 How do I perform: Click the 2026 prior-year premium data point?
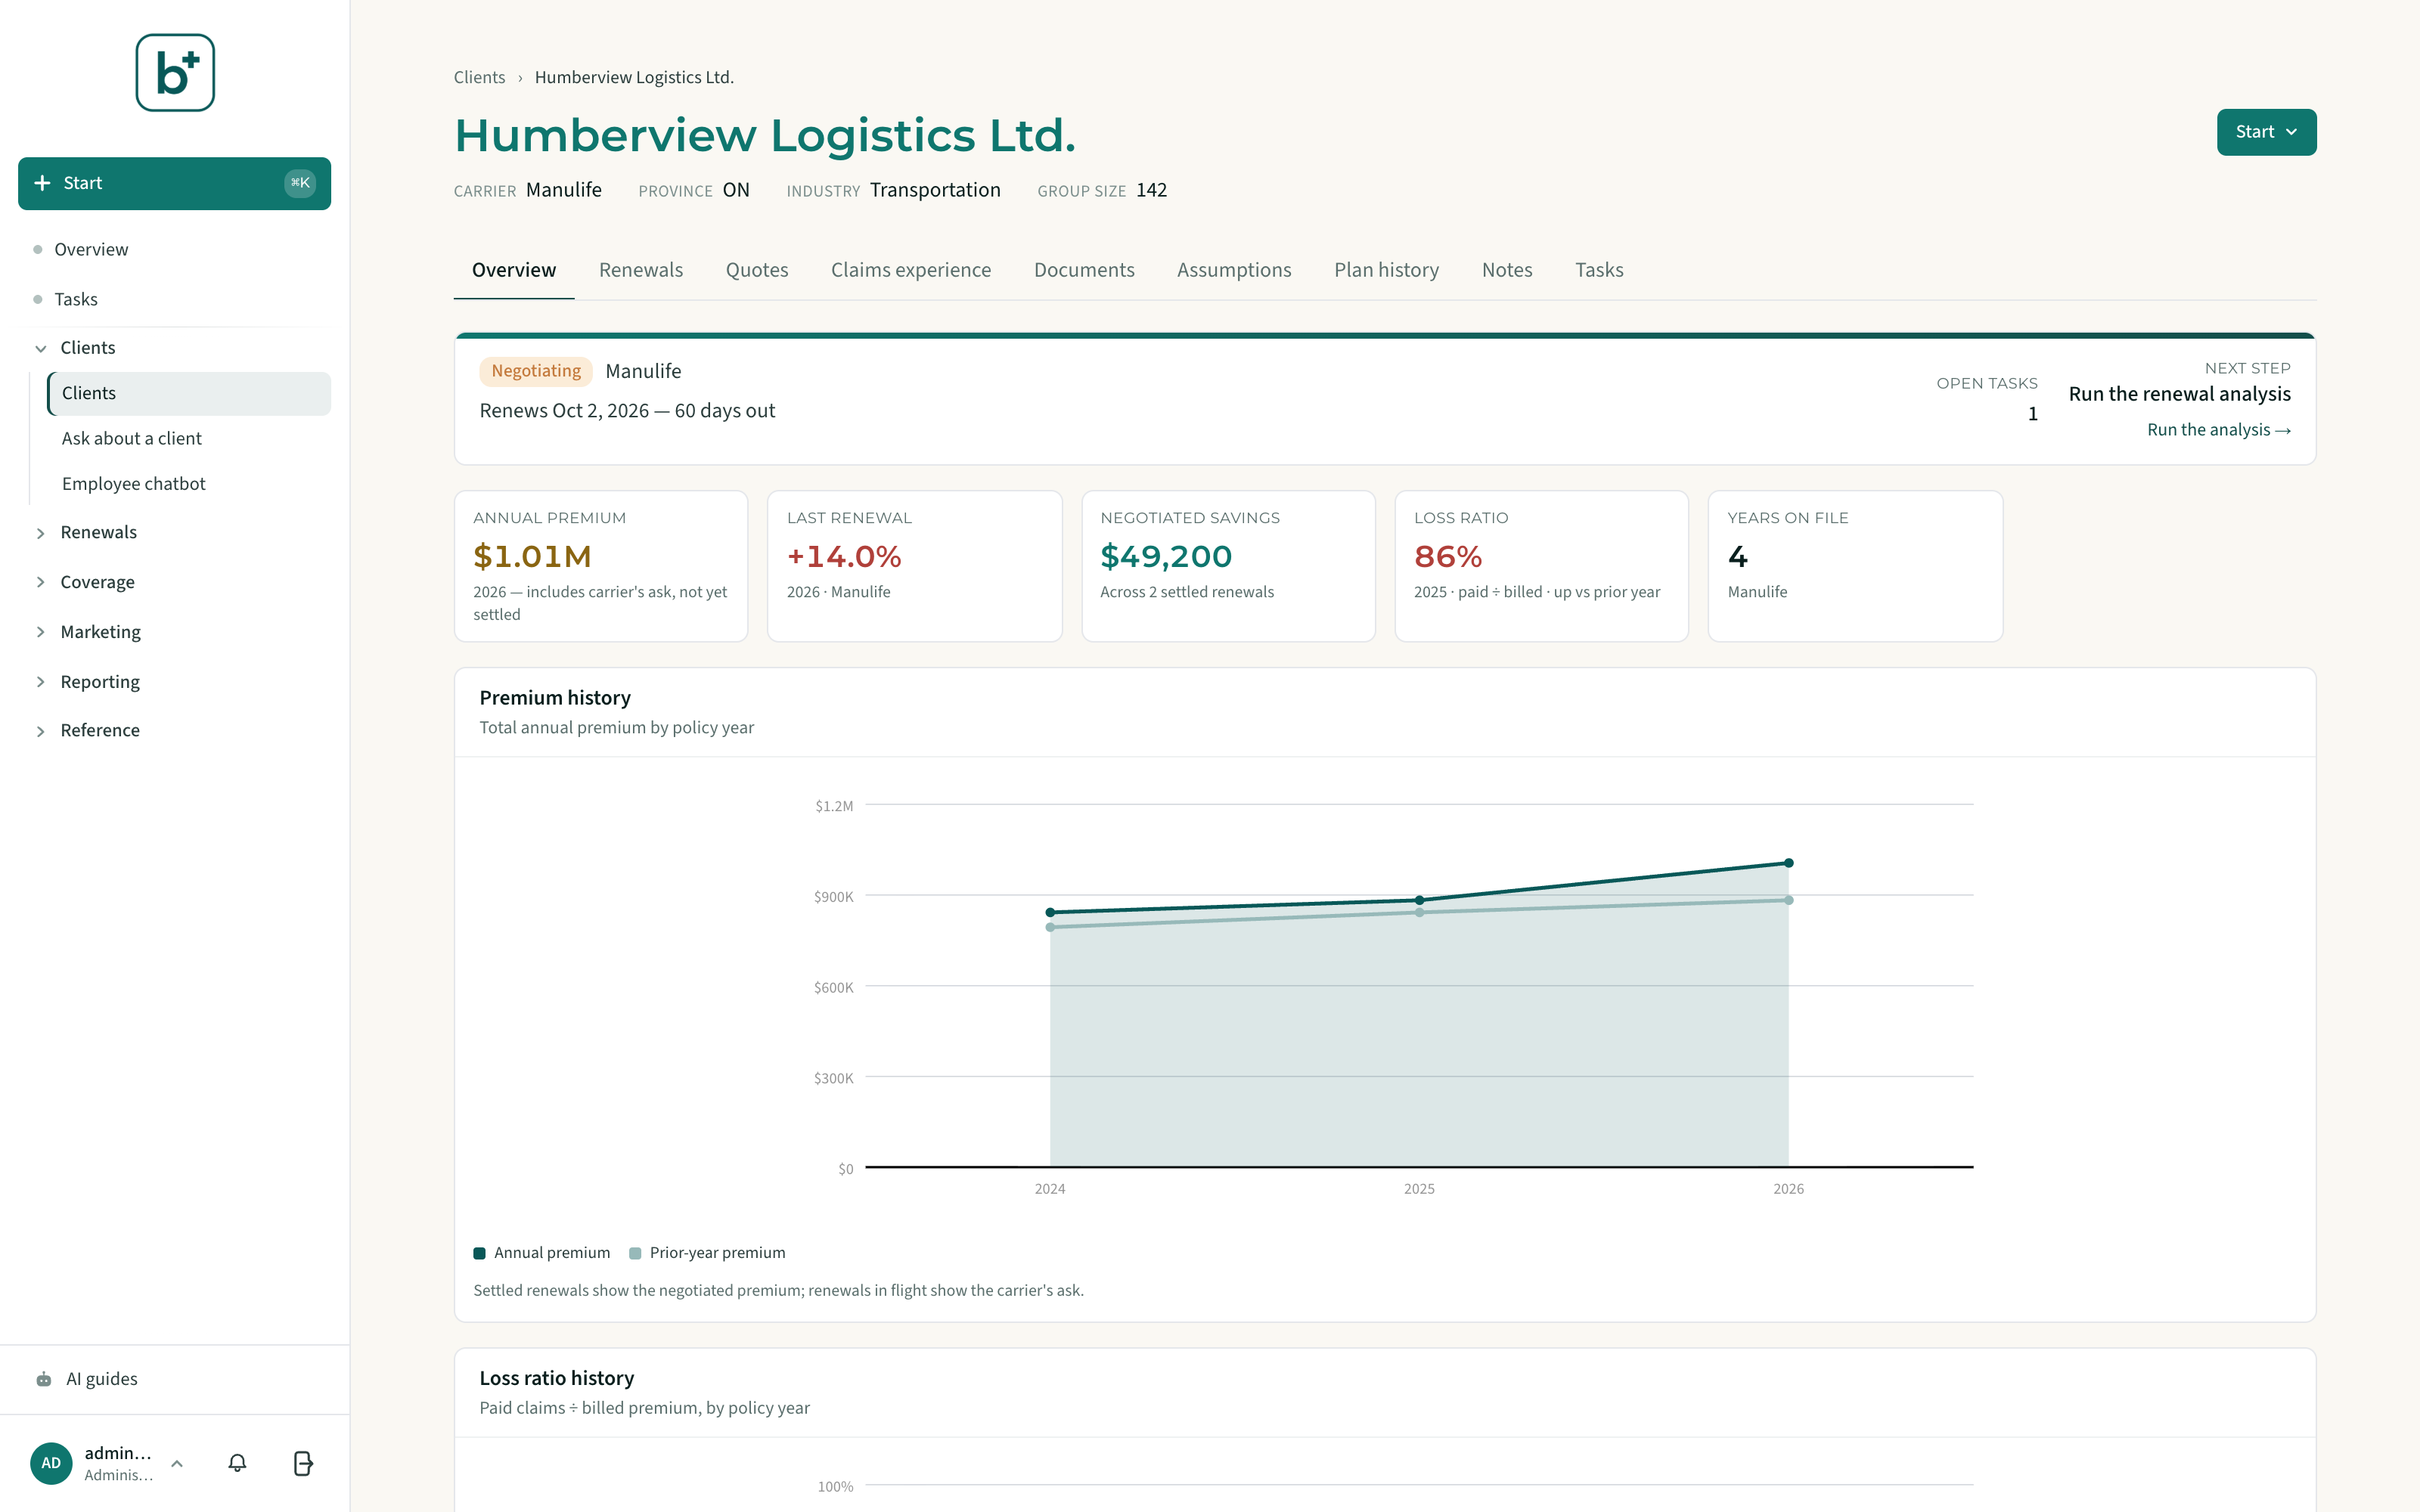pyautogui.click(x=1788, y=900)
